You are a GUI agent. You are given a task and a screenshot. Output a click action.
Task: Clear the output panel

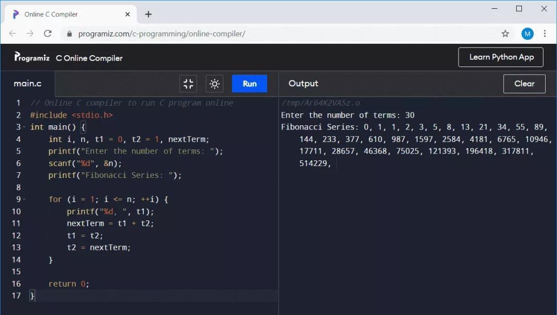click(x=524, y=84)
